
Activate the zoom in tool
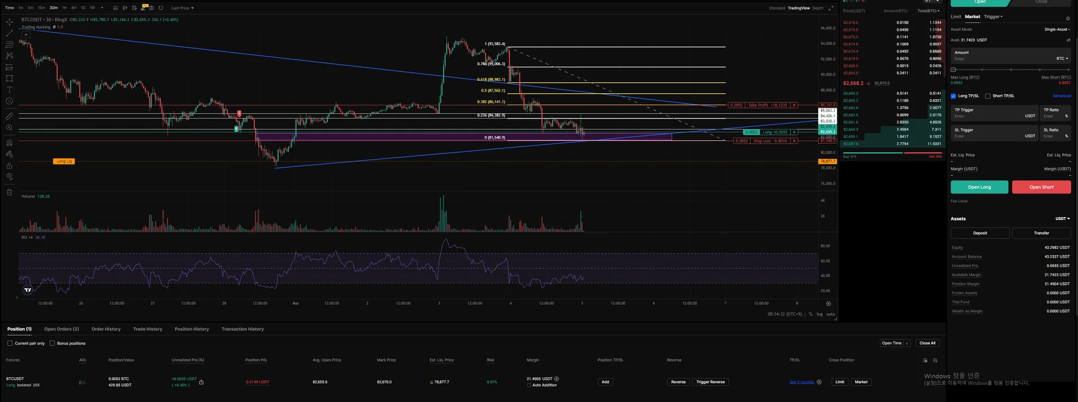pyautogui.click(x=10, y=127)
